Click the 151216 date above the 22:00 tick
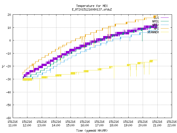This screenshot has height=133, width=177. pyautogui.click(x=171, y=122)
